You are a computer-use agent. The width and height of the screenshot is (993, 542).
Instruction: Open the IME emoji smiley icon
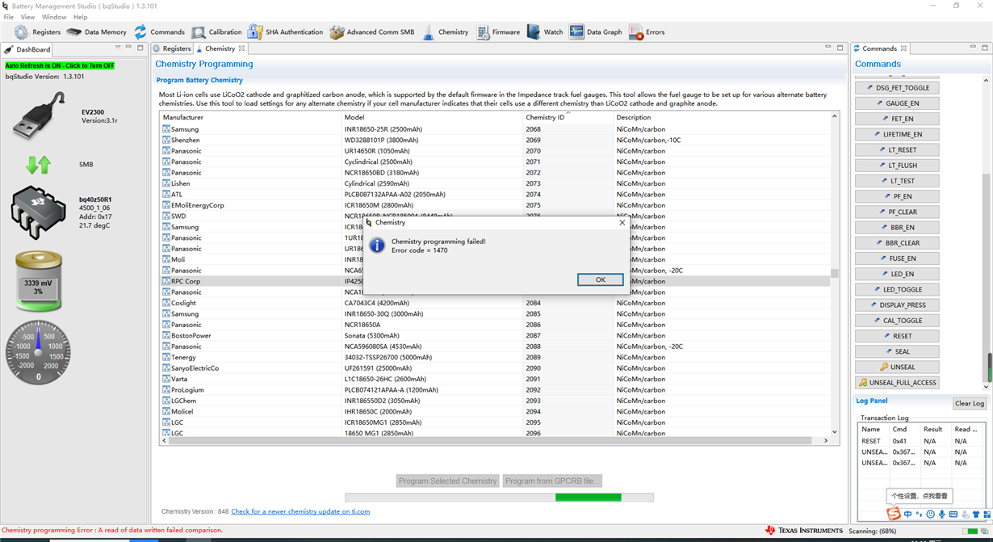(x=930, y=514)
